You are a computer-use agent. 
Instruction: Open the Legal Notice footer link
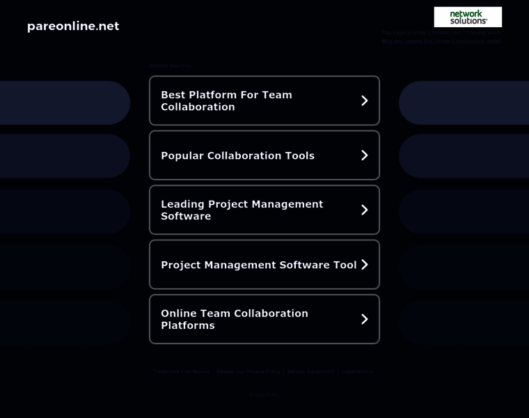pos(357,371)
